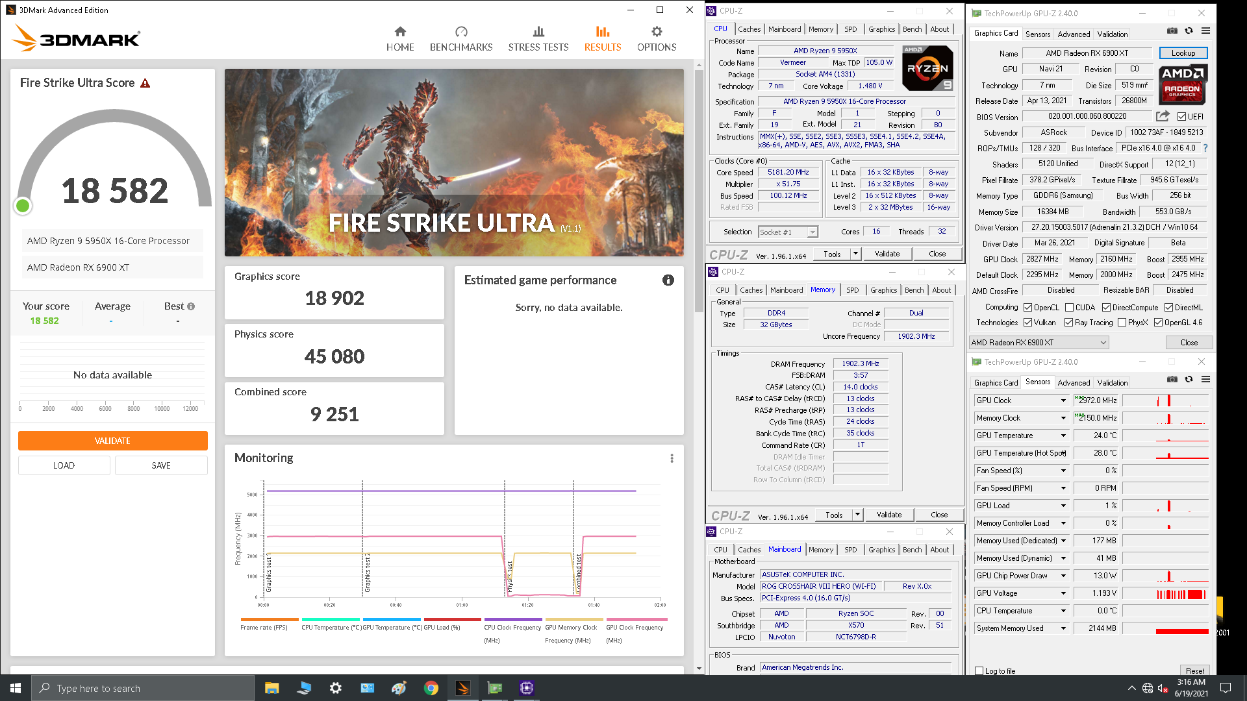
Task: Click the SAVE button in 3DMark
Action: point(161,465)
